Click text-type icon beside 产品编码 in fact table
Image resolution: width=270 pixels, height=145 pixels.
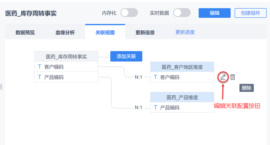[40, 77]
